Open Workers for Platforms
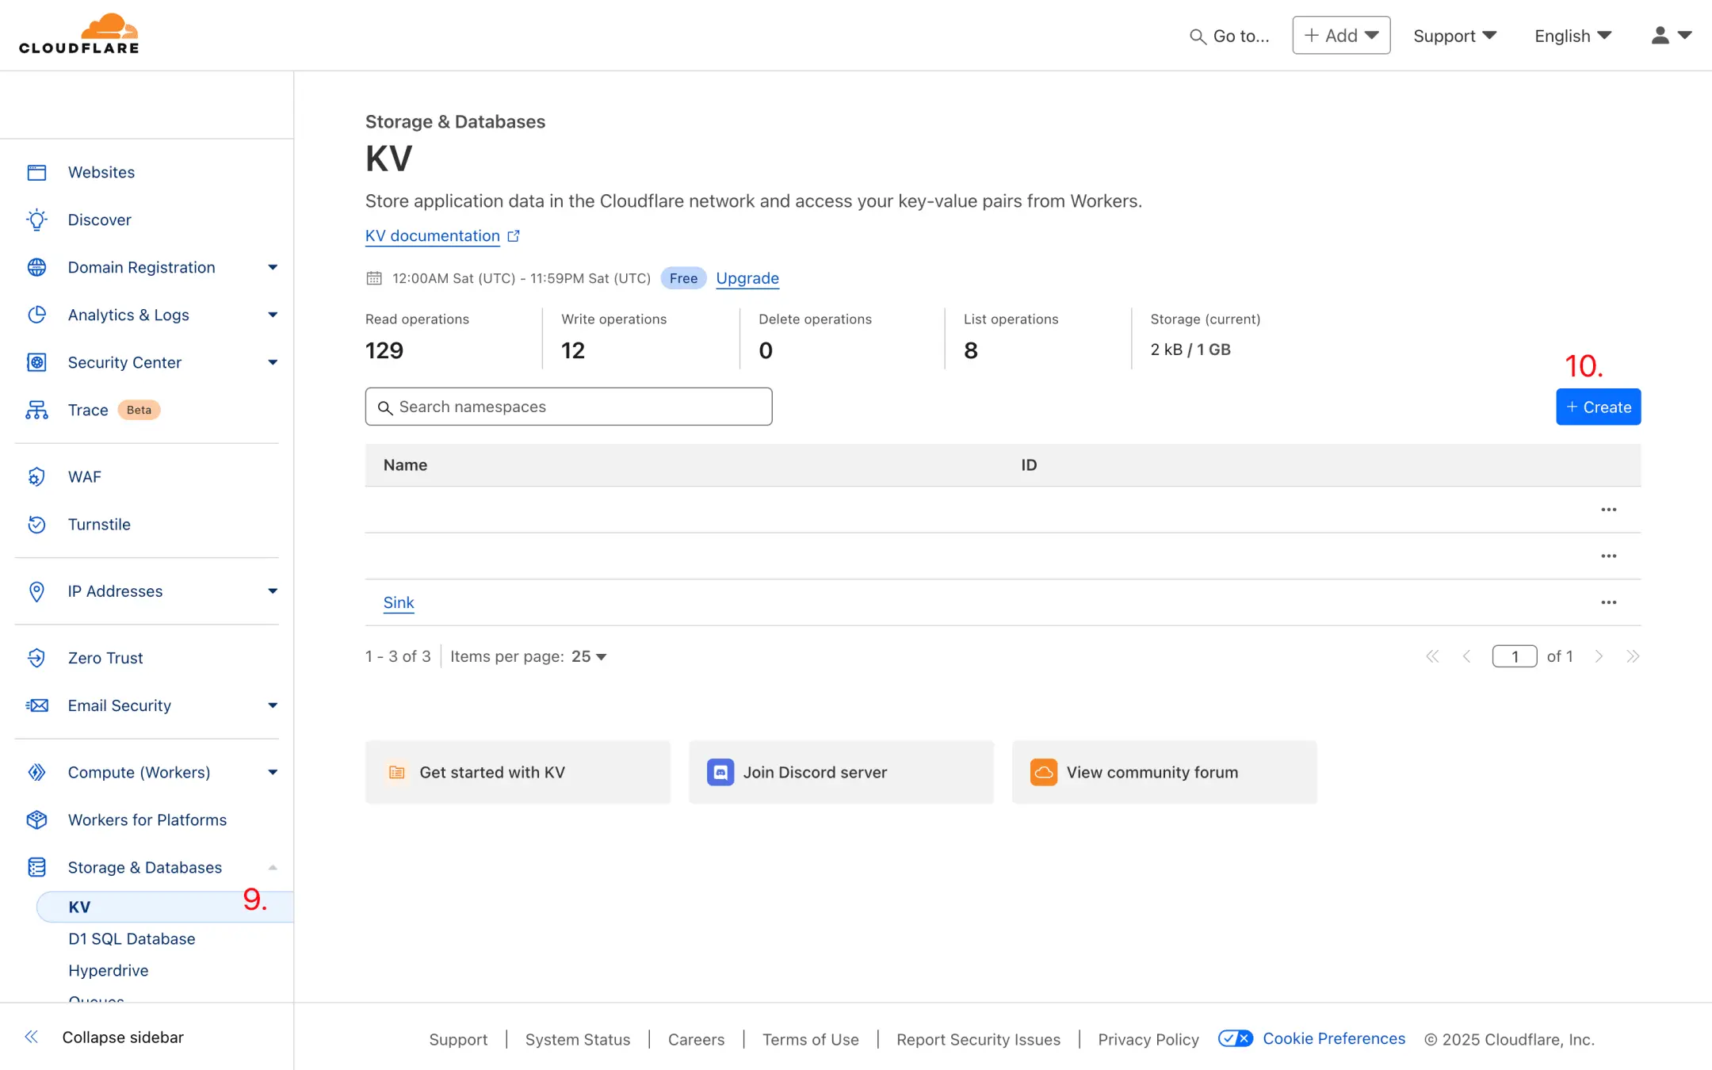Screen dimensions: 1712x1070 click(x=147, y=820)
